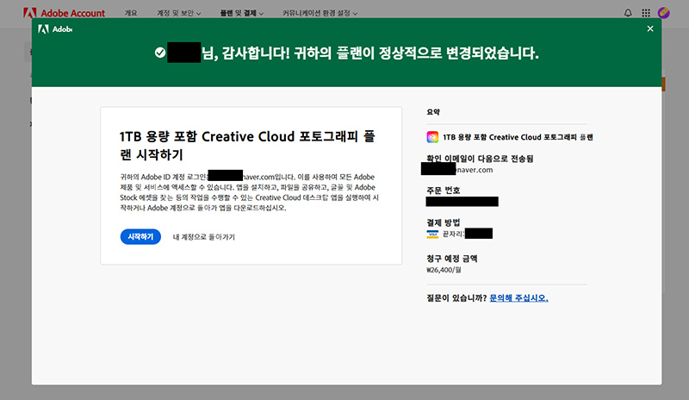Expand the 커뮤니케이션 환경 설정 dropdown

[x=320, y=13]
